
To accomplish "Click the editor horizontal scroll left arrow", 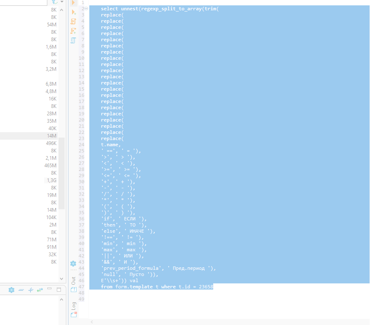I will point(92,322).
